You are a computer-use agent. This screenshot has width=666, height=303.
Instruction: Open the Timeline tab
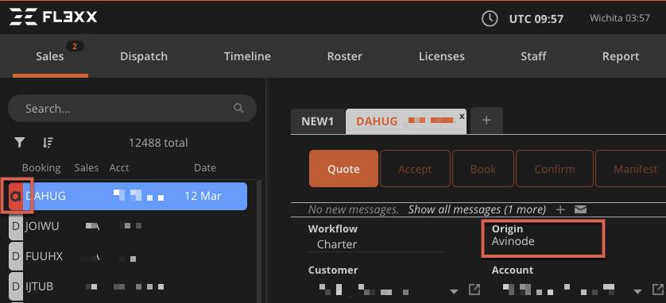coord(247,56)
